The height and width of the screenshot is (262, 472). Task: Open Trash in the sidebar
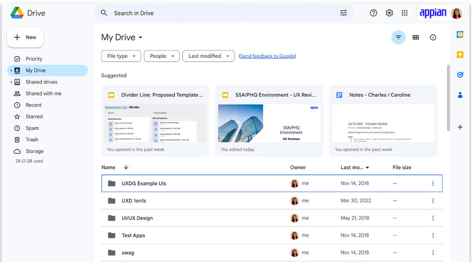pyautogui.click(x=32, y=139)
